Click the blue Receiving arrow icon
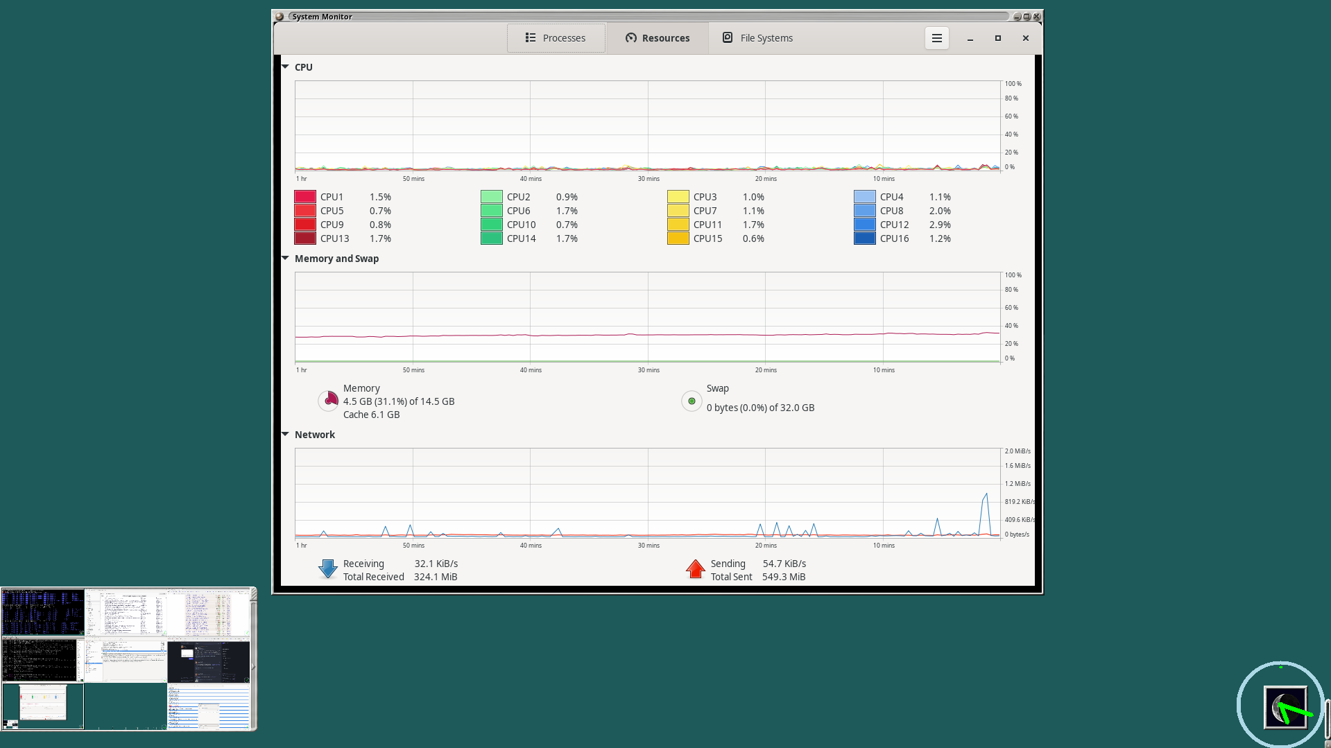Viewport: 1331px width, 748px height. (328, 569)
